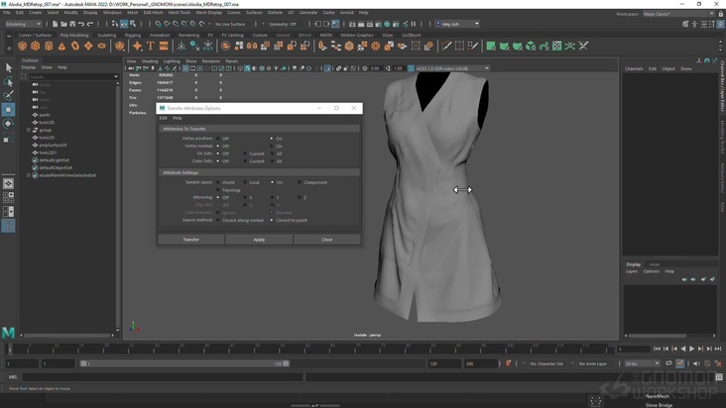Select the pants node in Outliner
Image resolution: width=726 pixels, height=408 pixels.
45,115
